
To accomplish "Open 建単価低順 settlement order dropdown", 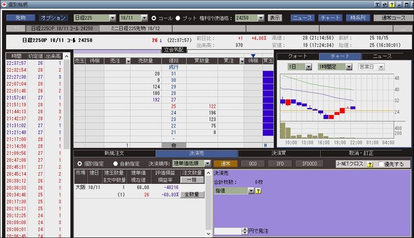I will coord(208,164).
